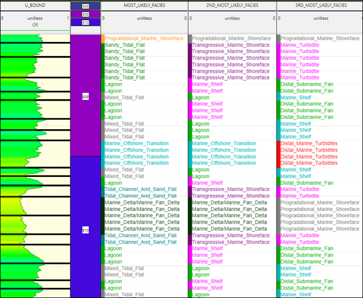The height and width of the screenshot is (298, 363).
Task: Click orange Progradational_Marine_Shoreface text in MOST_LIKELY_FACIES
Action: tap(144, 38)
